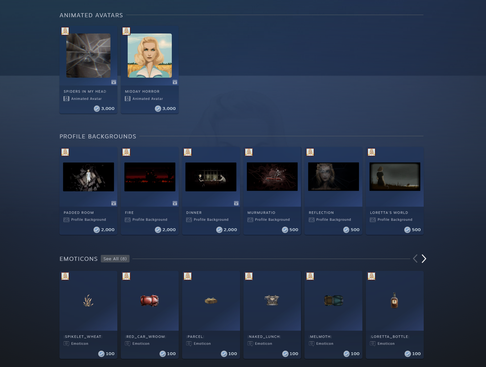This screenshot has height=367, width=486.
Task: Click the ANIMATED AVATARS section heading
Action: 91,15
